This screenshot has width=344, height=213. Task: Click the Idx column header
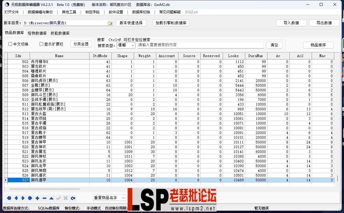18,56
